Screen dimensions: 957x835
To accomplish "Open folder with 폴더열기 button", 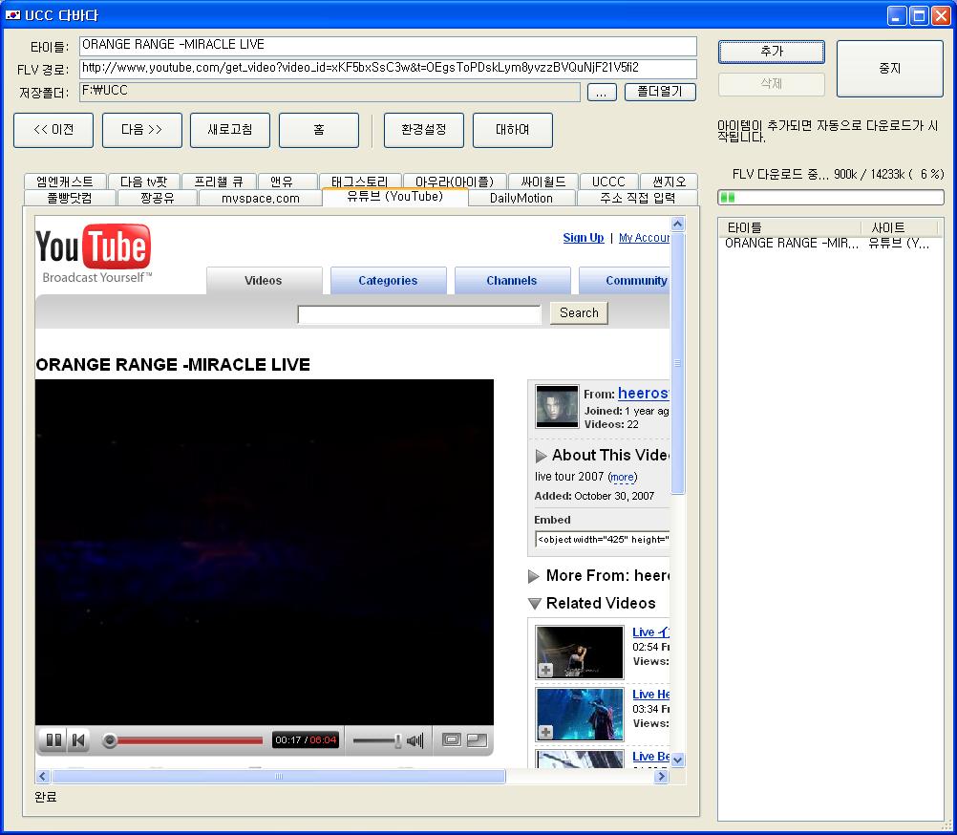I will point(660,92).
